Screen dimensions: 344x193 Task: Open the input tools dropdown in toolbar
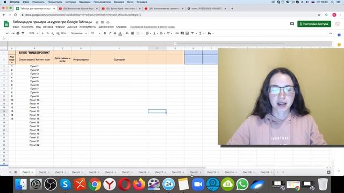(x=210, y=33)
